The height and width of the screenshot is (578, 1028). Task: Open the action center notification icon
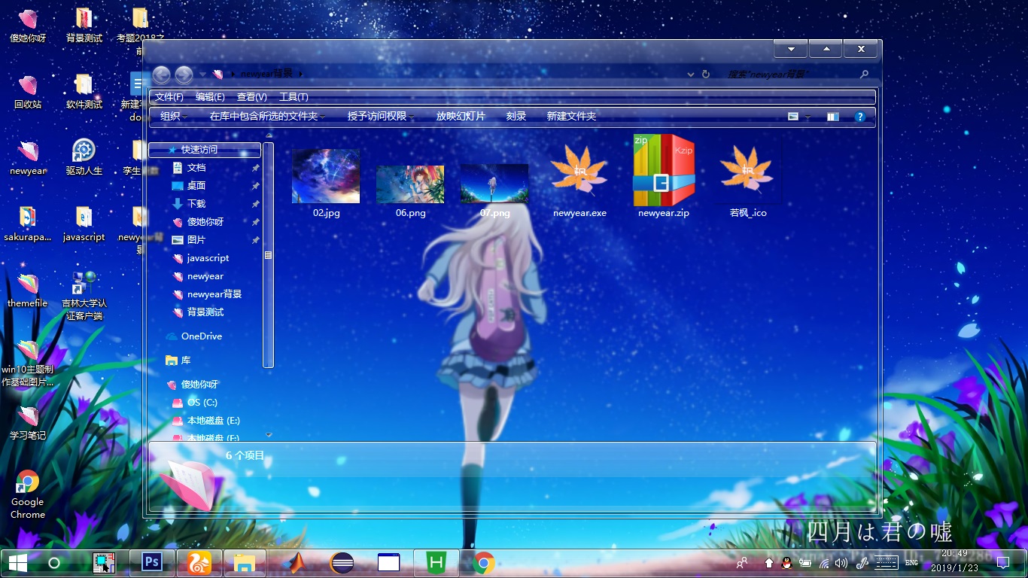[x=1003, y=562]
